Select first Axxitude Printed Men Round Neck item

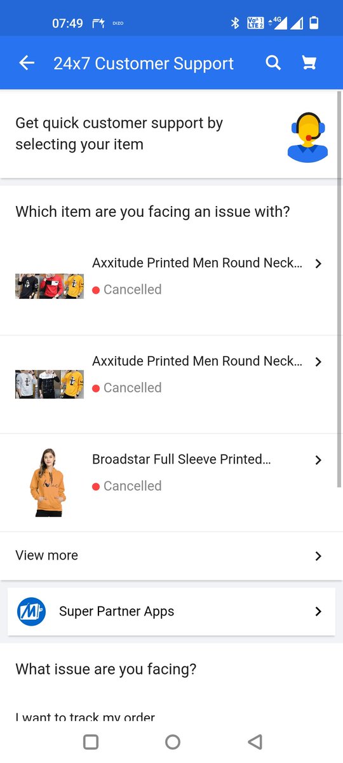pyautogui.click(x=171, y=286)
